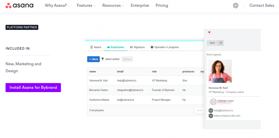This screenshot has height=138, width=279.
Task: Click INCLUDED IN heading
Action: click(18, 49)
